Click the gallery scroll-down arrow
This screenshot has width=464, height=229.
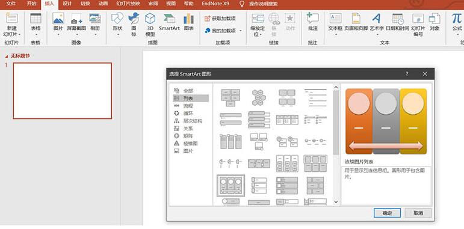[x=336, y=201]
